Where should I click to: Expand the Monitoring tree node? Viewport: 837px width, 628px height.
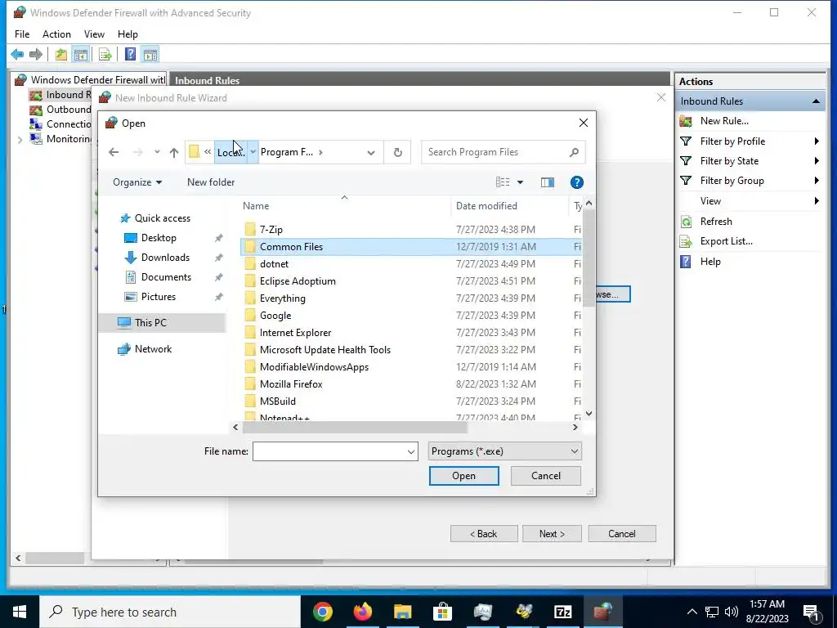20,140
